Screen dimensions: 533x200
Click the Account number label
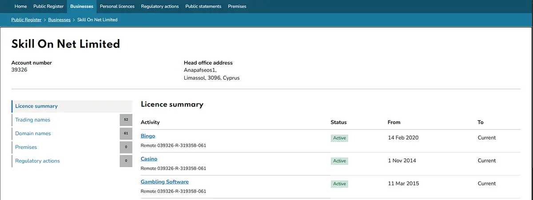click(32, 63)
